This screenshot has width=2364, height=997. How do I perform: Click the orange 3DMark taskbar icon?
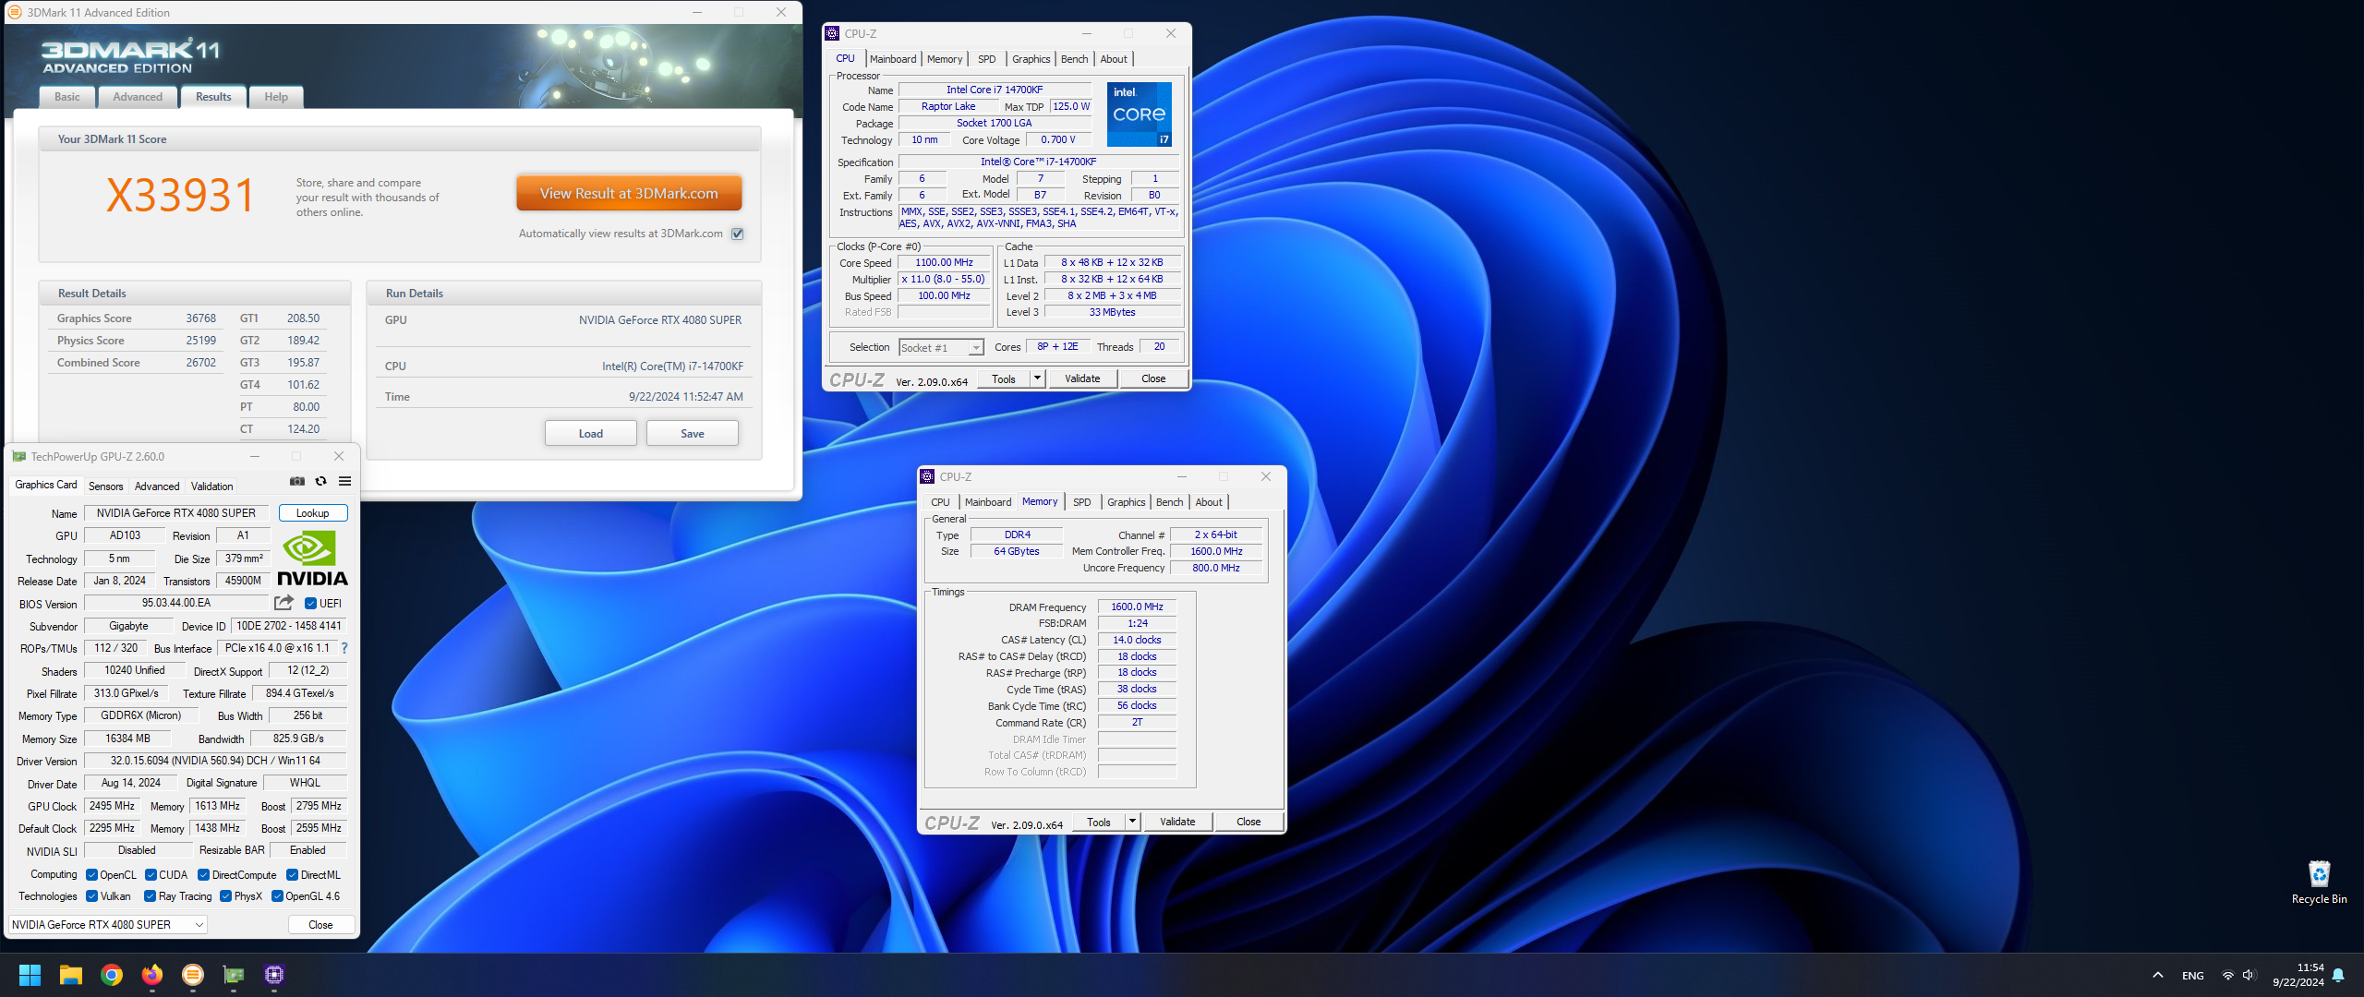pos(193,975)
